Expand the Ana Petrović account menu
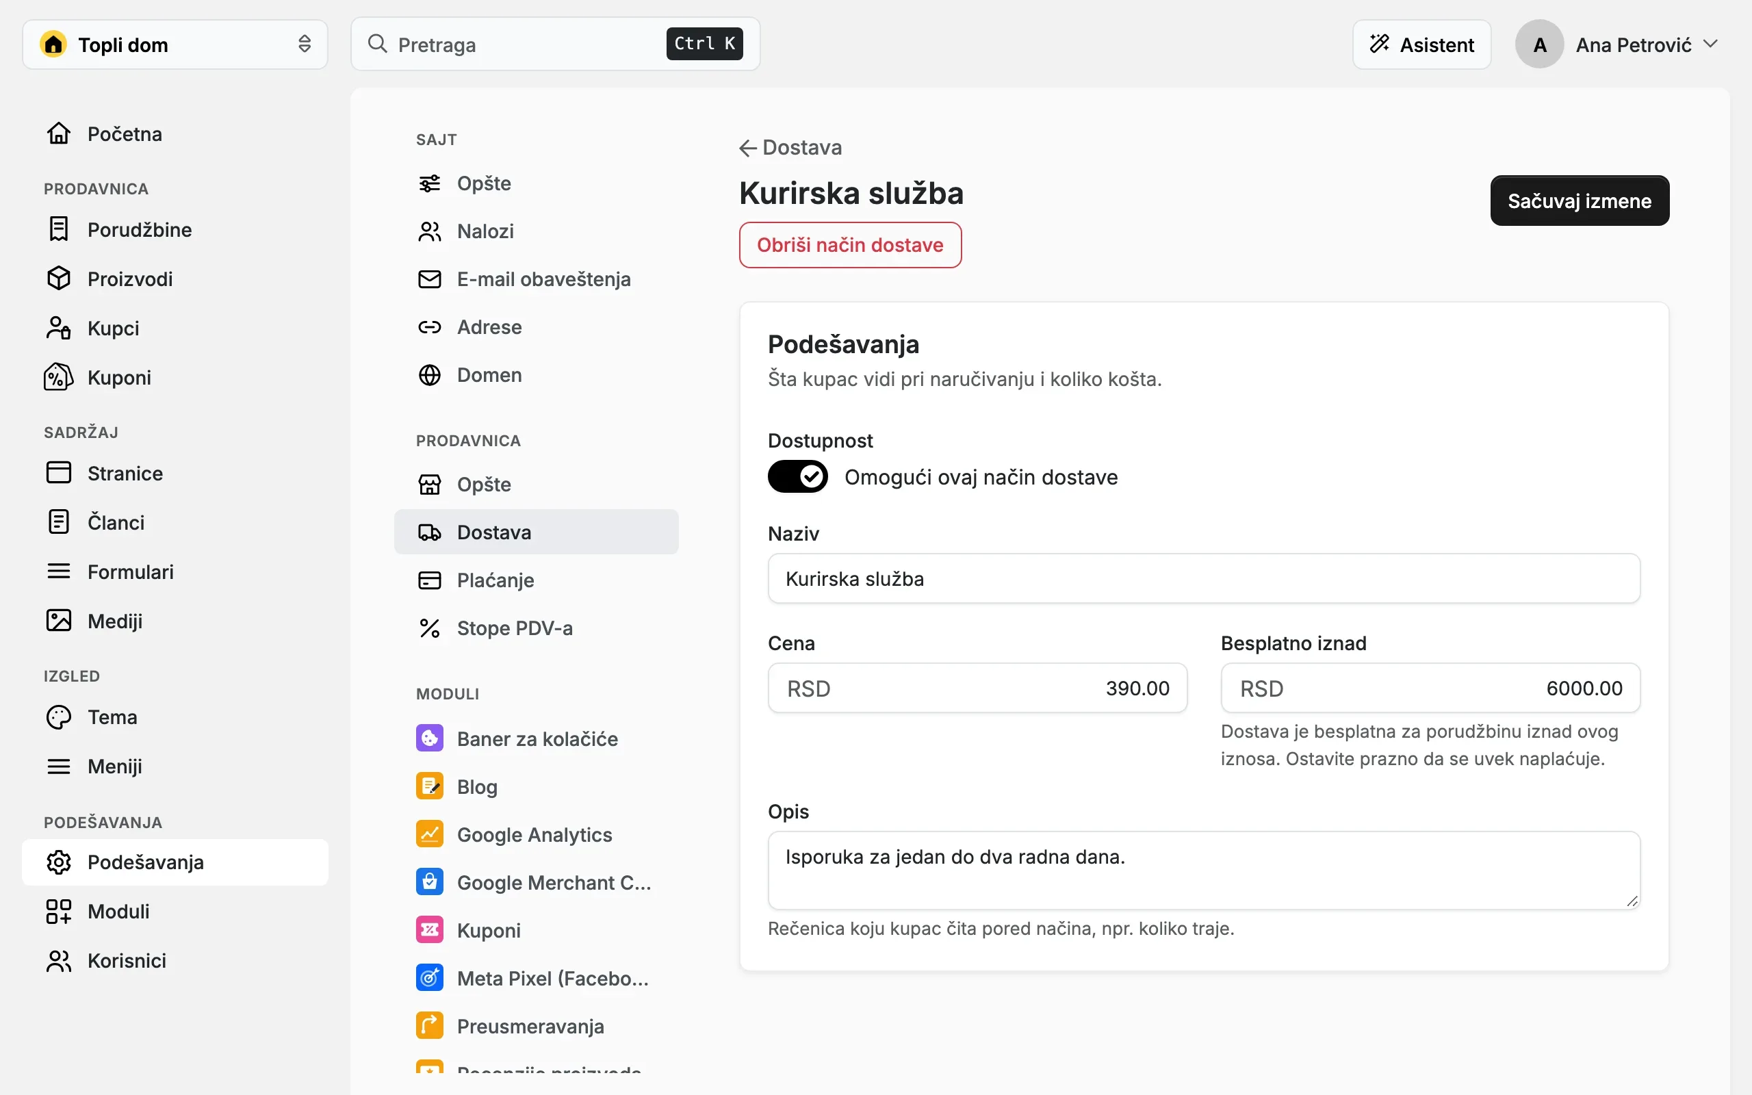This screenshot has height=1095, width=1752. click(1616, 44)
